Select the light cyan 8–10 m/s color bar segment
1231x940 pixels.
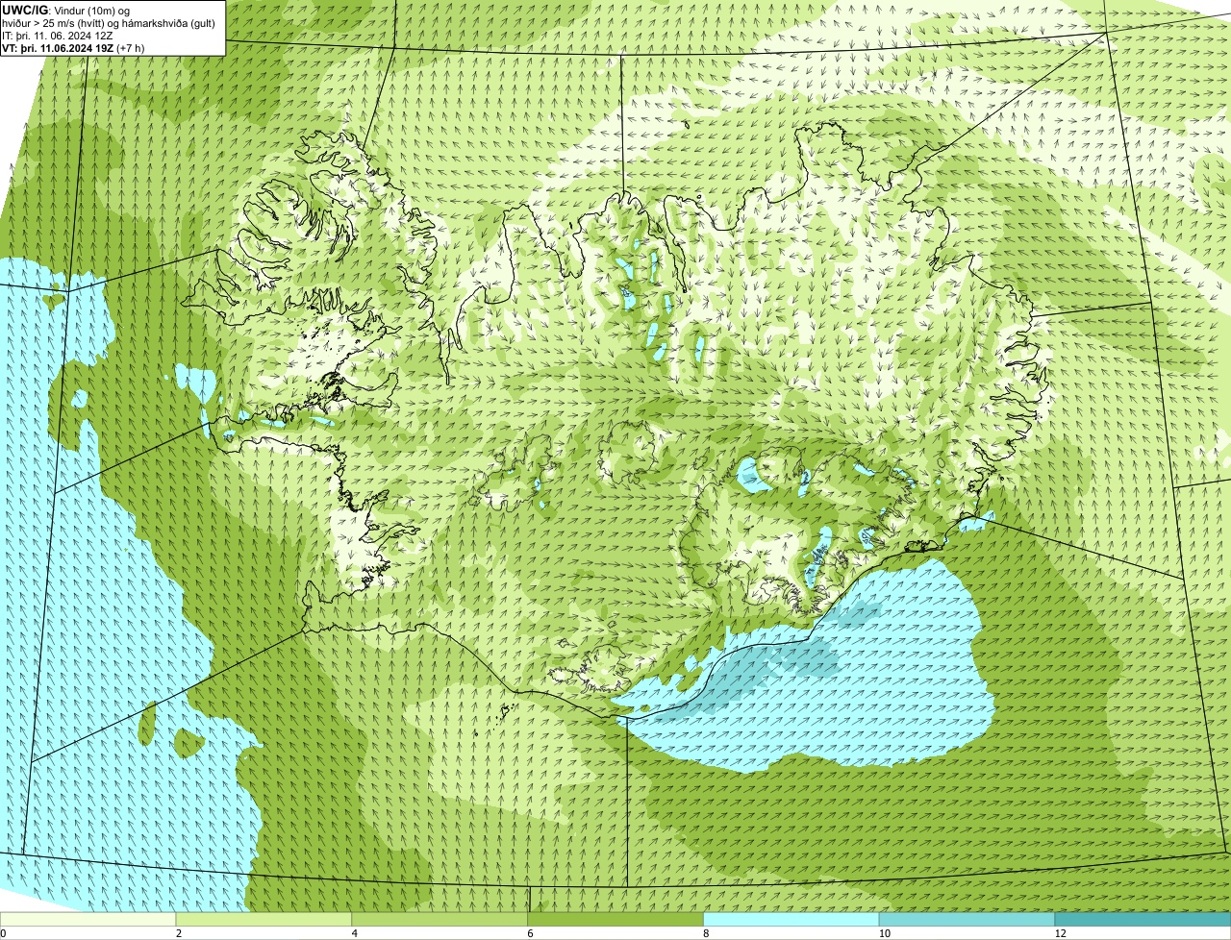pos(791,919)
